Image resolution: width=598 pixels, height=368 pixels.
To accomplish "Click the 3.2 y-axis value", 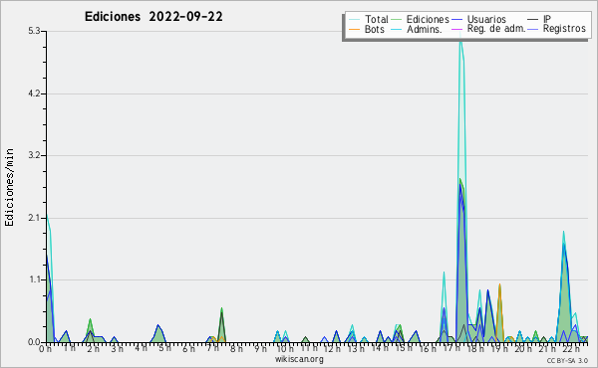I will click(34, 155).
